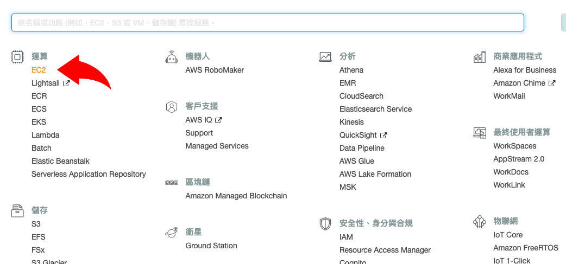
Task: Click the external link icon beside Lightsail
Action: [x=66, y=83]
